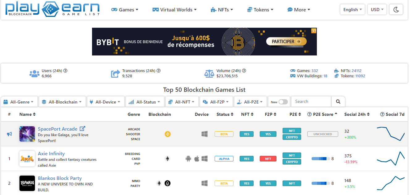The width and height of the screenshot is (412, 195).
Task: Open the More menu
Action: (x=299, y=10)
